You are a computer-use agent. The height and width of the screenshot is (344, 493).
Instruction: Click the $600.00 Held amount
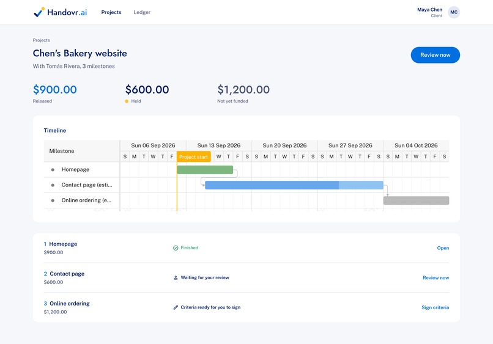(147, 90)
